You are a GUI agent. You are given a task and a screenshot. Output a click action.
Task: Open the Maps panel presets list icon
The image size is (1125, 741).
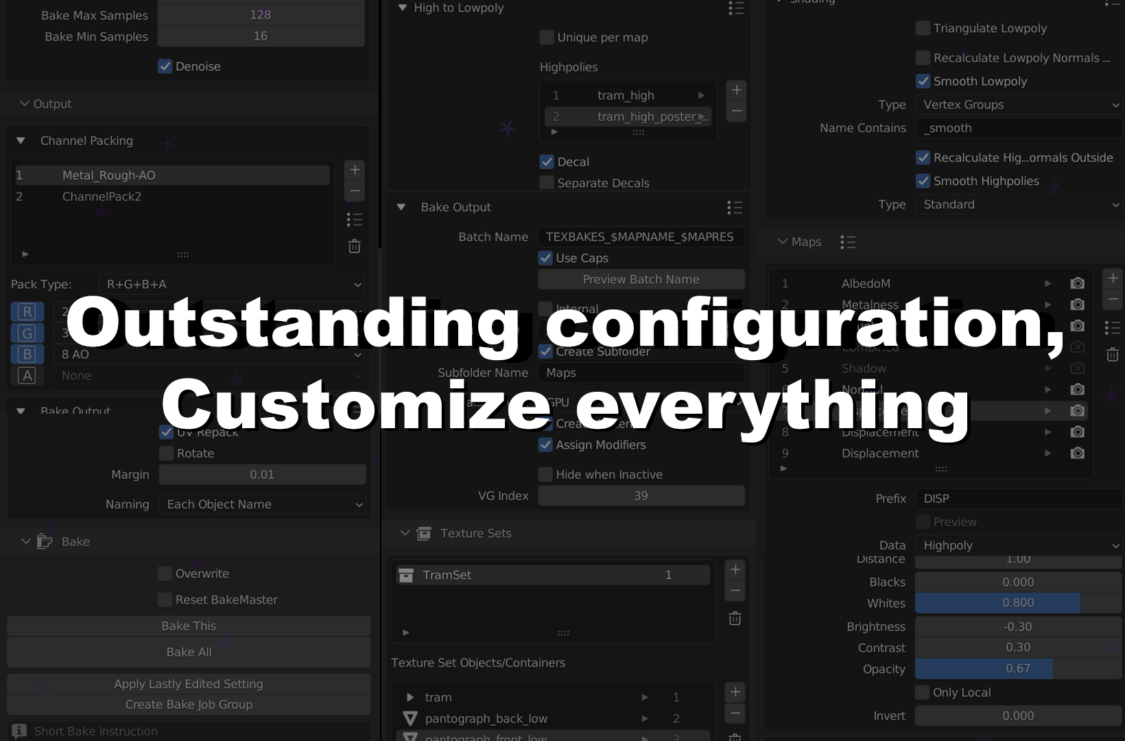(x=848, y=242)
